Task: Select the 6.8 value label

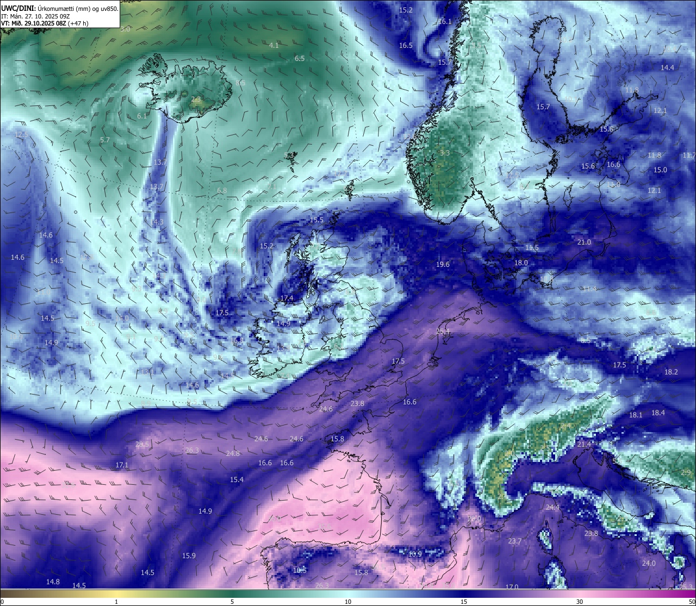Action: click(222, 191)
